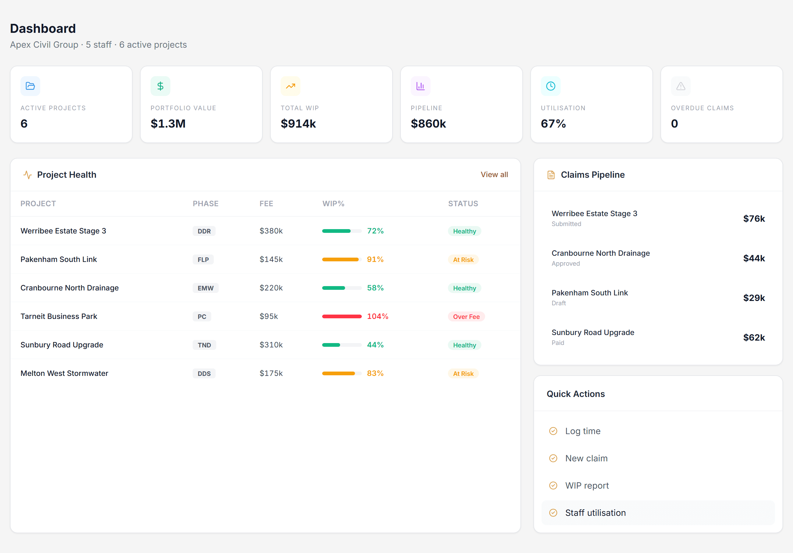
Task: Click the check icon beside WIP report
Action: (x=553, y=486)
